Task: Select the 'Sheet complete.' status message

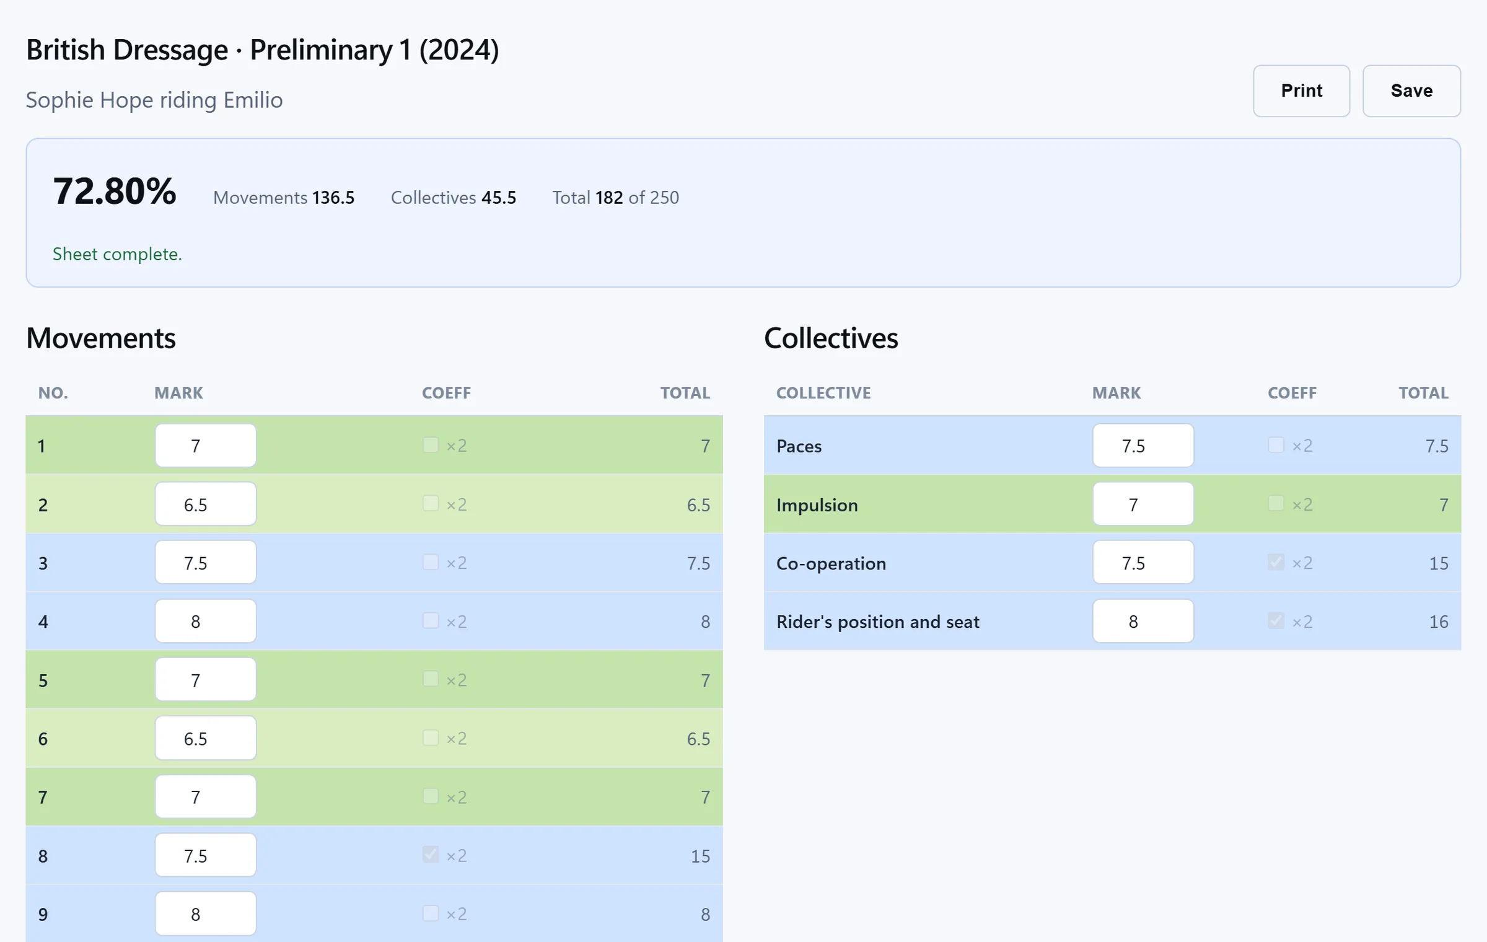Action: [x=117, y=254]
